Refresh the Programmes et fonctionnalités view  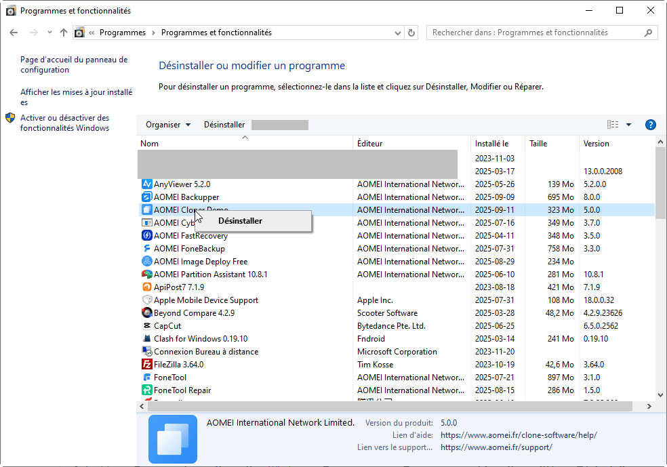point(411,33)
